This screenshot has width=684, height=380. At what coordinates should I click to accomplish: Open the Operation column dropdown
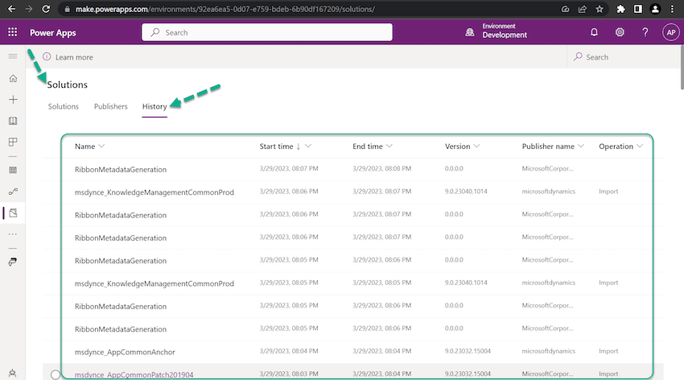640,147
